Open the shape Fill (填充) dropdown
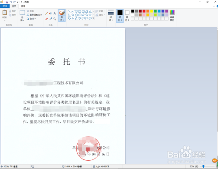 point(100,15)
